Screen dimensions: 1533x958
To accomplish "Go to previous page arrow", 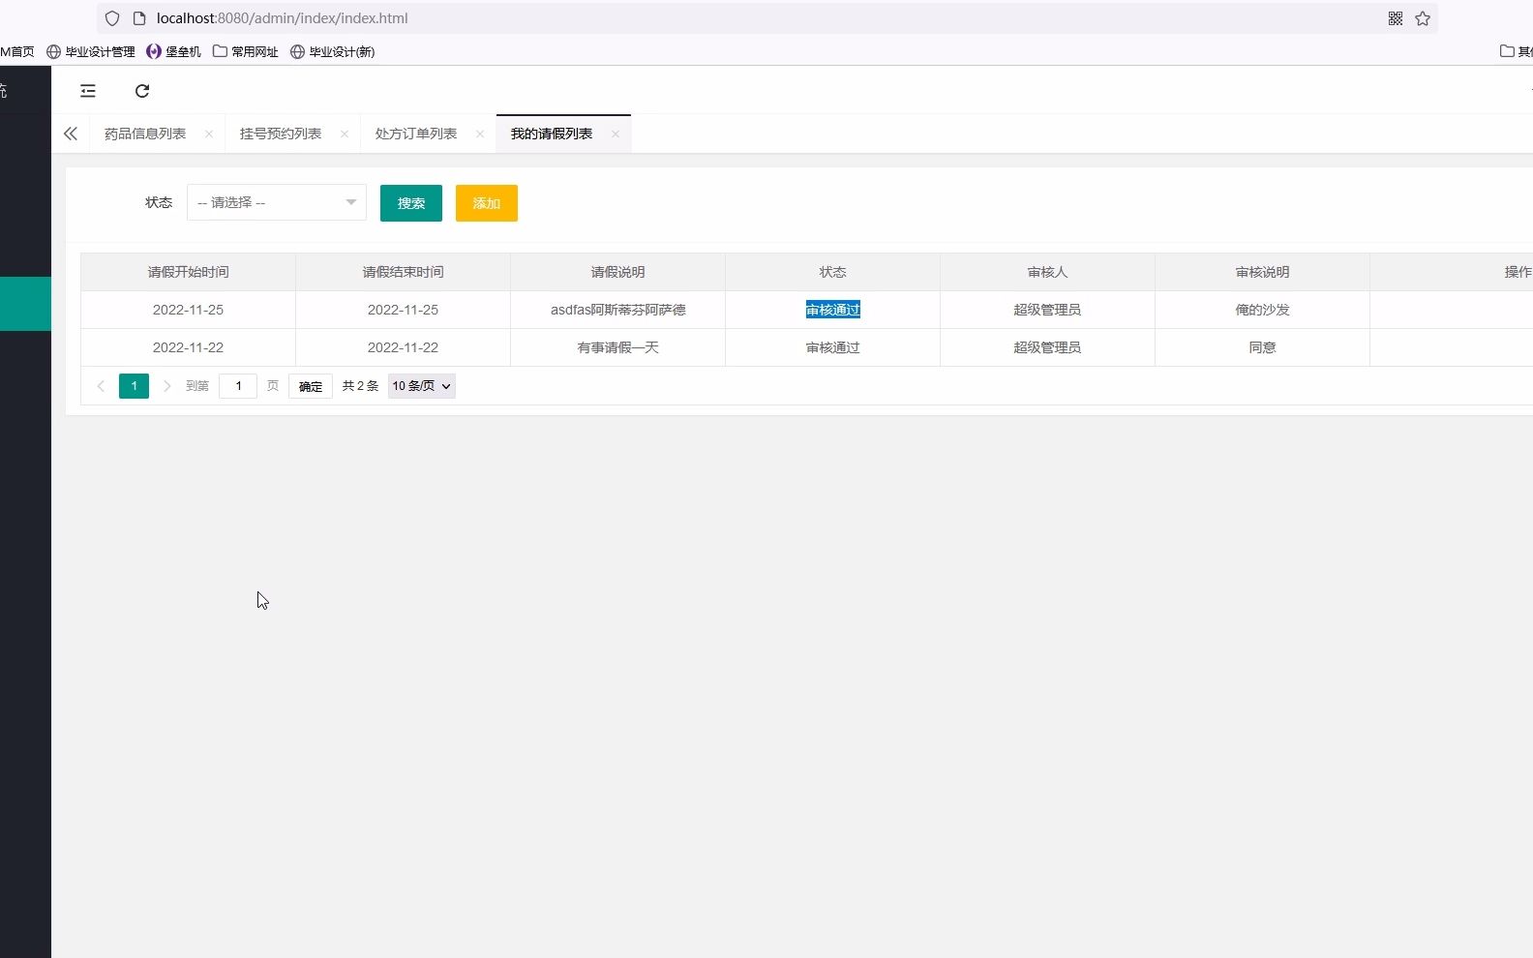I will click(101, 386).
